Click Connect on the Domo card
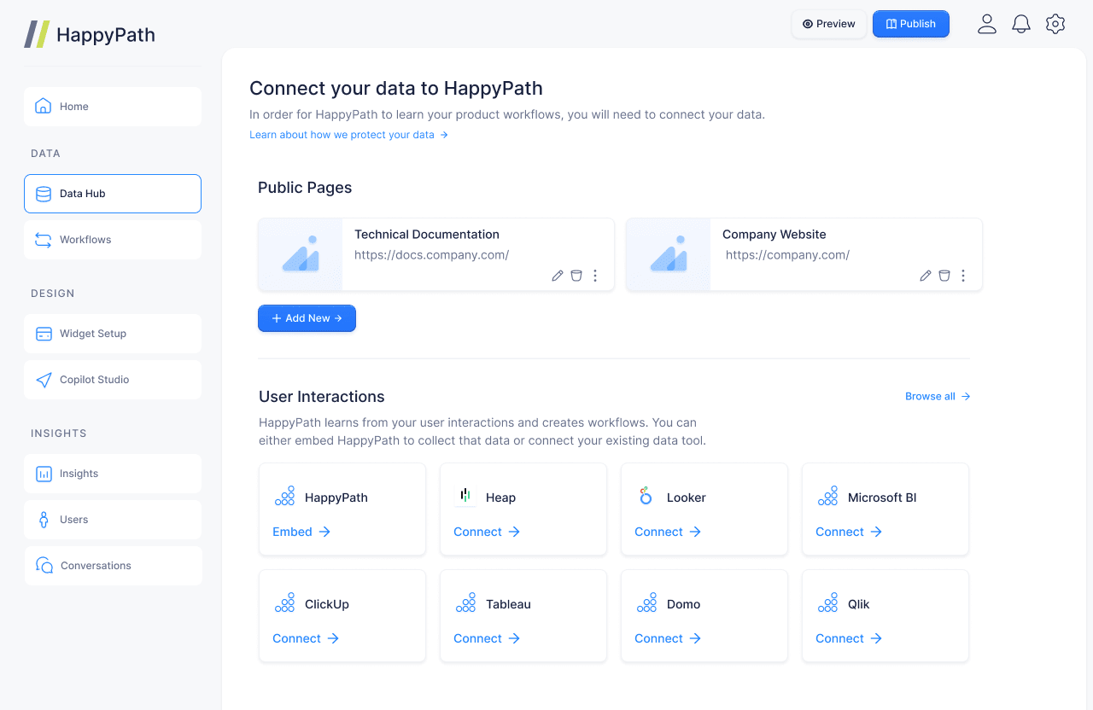 point(668,638)
